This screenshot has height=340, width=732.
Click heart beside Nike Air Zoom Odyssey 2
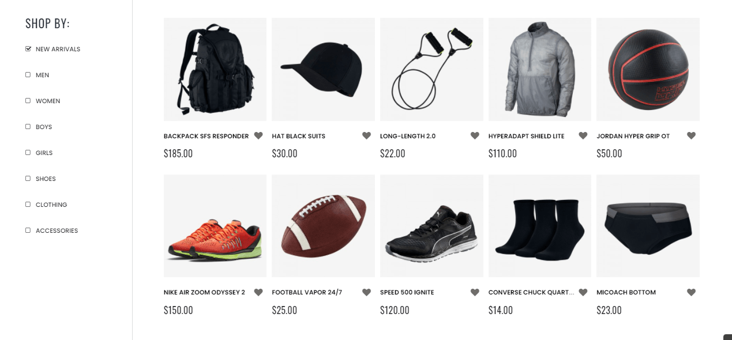[x=258, y=293]
